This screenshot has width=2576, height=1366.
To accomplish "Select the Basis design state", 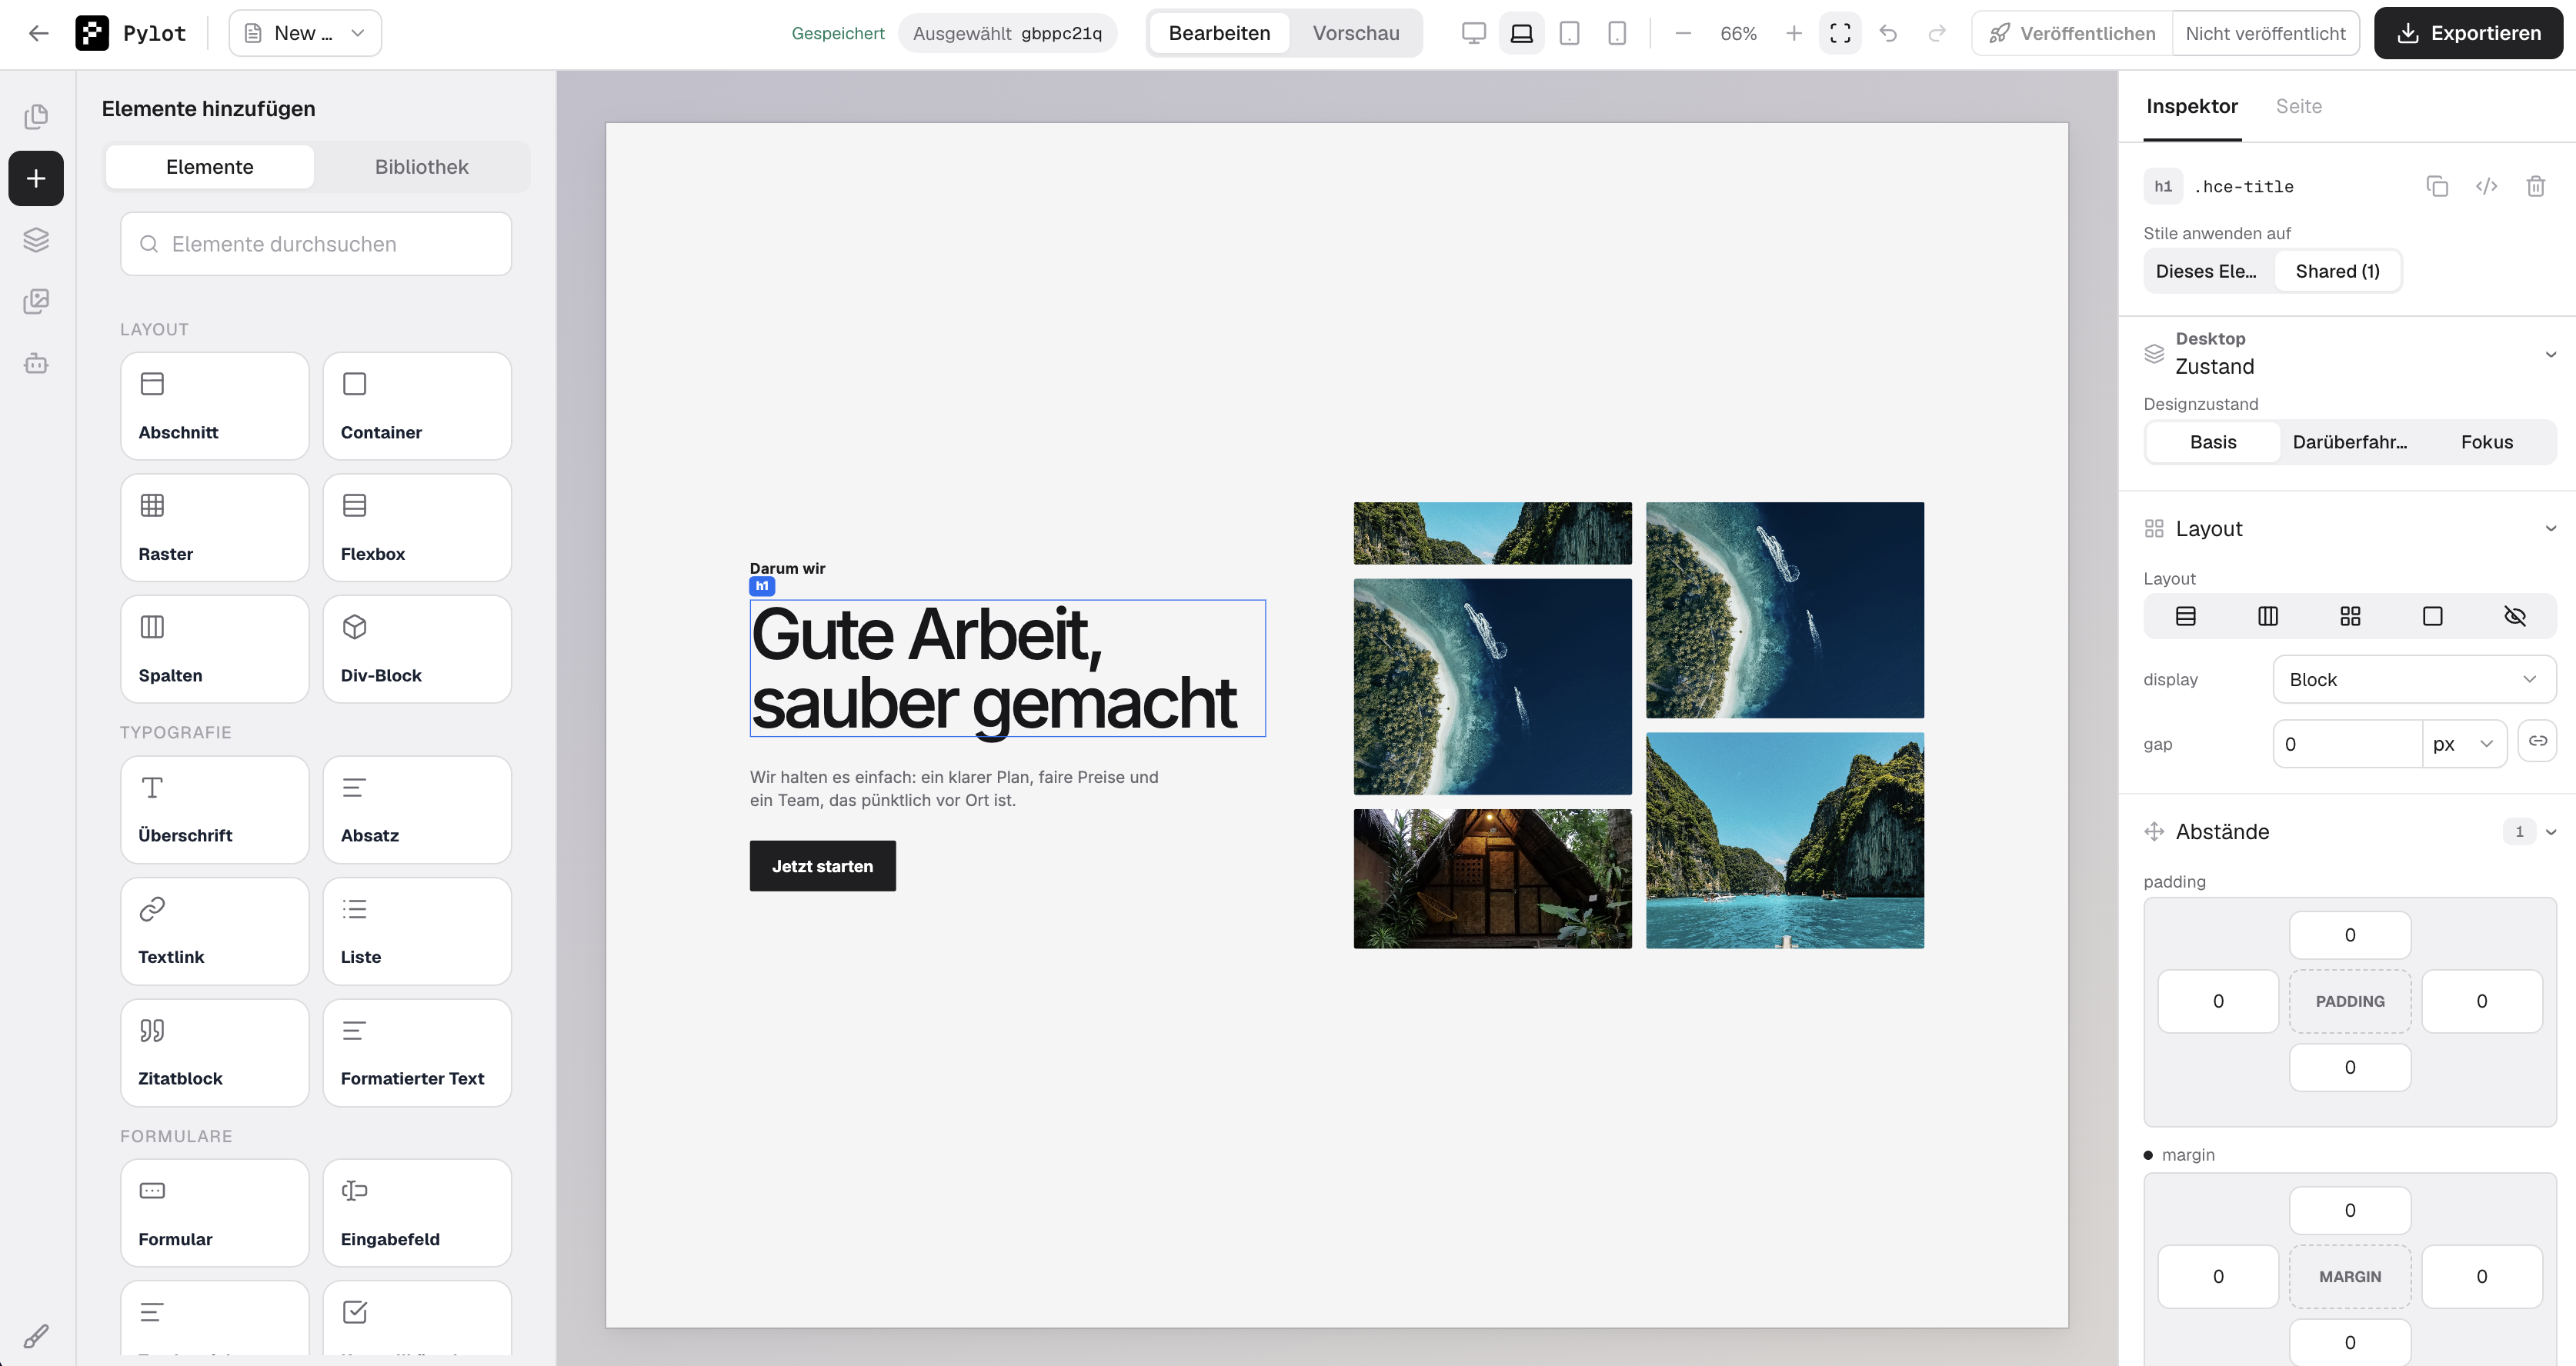I will pos(2213,442).
